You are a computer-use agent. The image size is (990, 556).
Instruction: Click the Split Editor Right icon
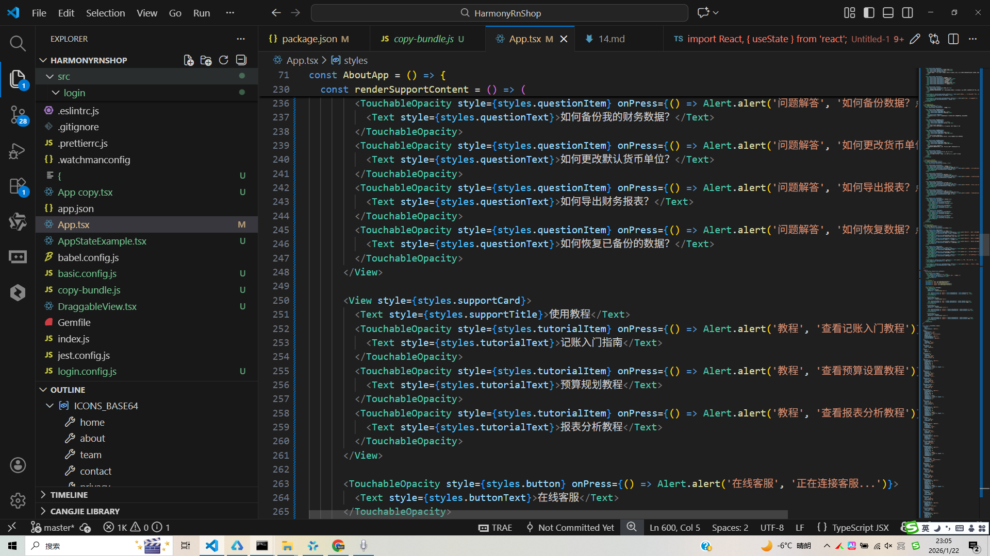[953, 39]
